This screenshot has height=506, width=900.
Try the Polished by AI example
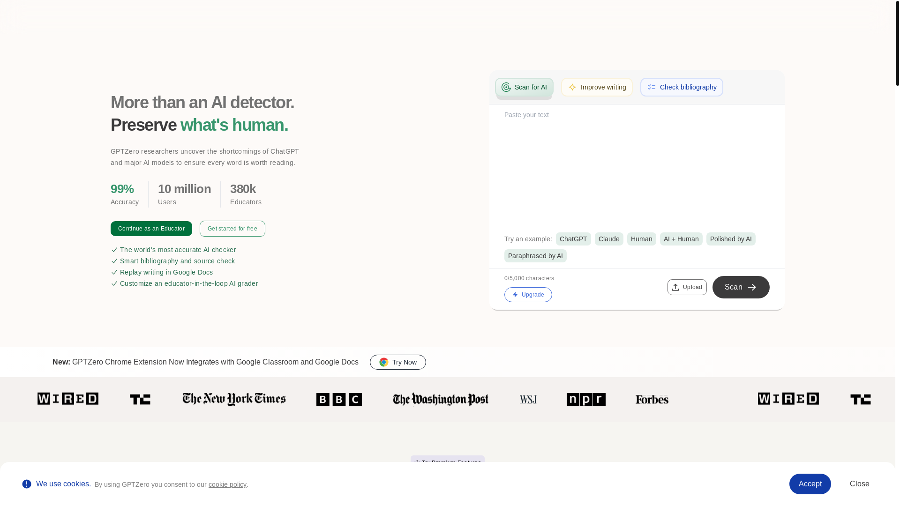(731, 239)
